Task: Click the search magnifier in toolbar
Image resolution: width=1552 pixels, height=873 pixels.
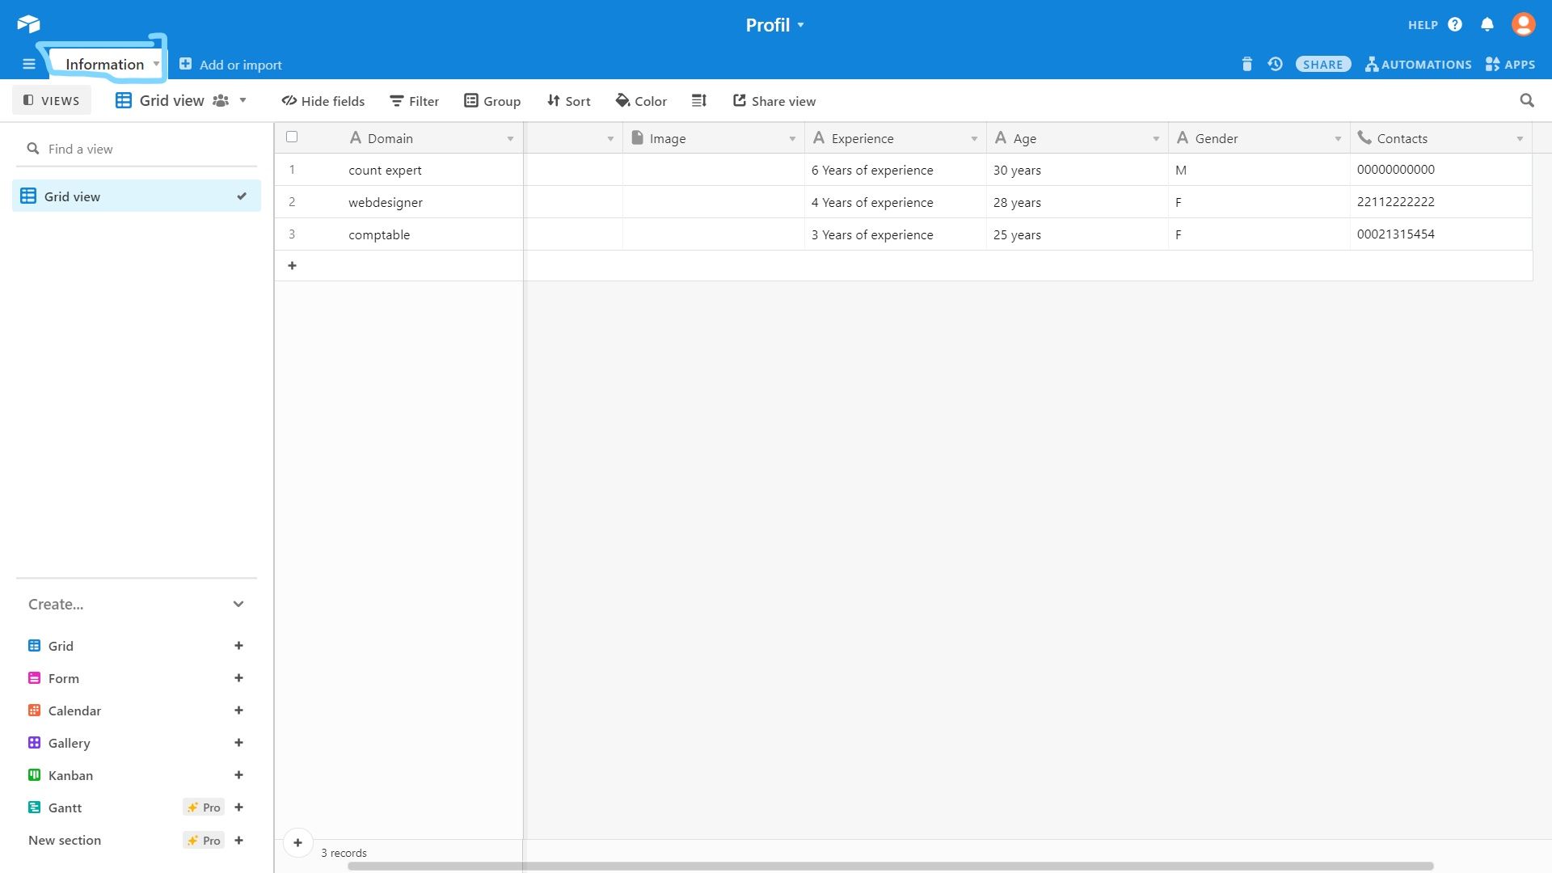Action: [x=1527, y=100]
